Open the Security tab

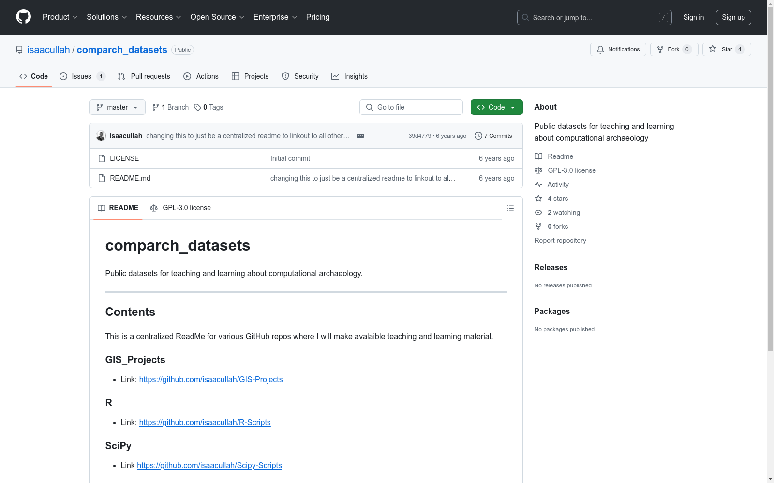tap(300, 76)
